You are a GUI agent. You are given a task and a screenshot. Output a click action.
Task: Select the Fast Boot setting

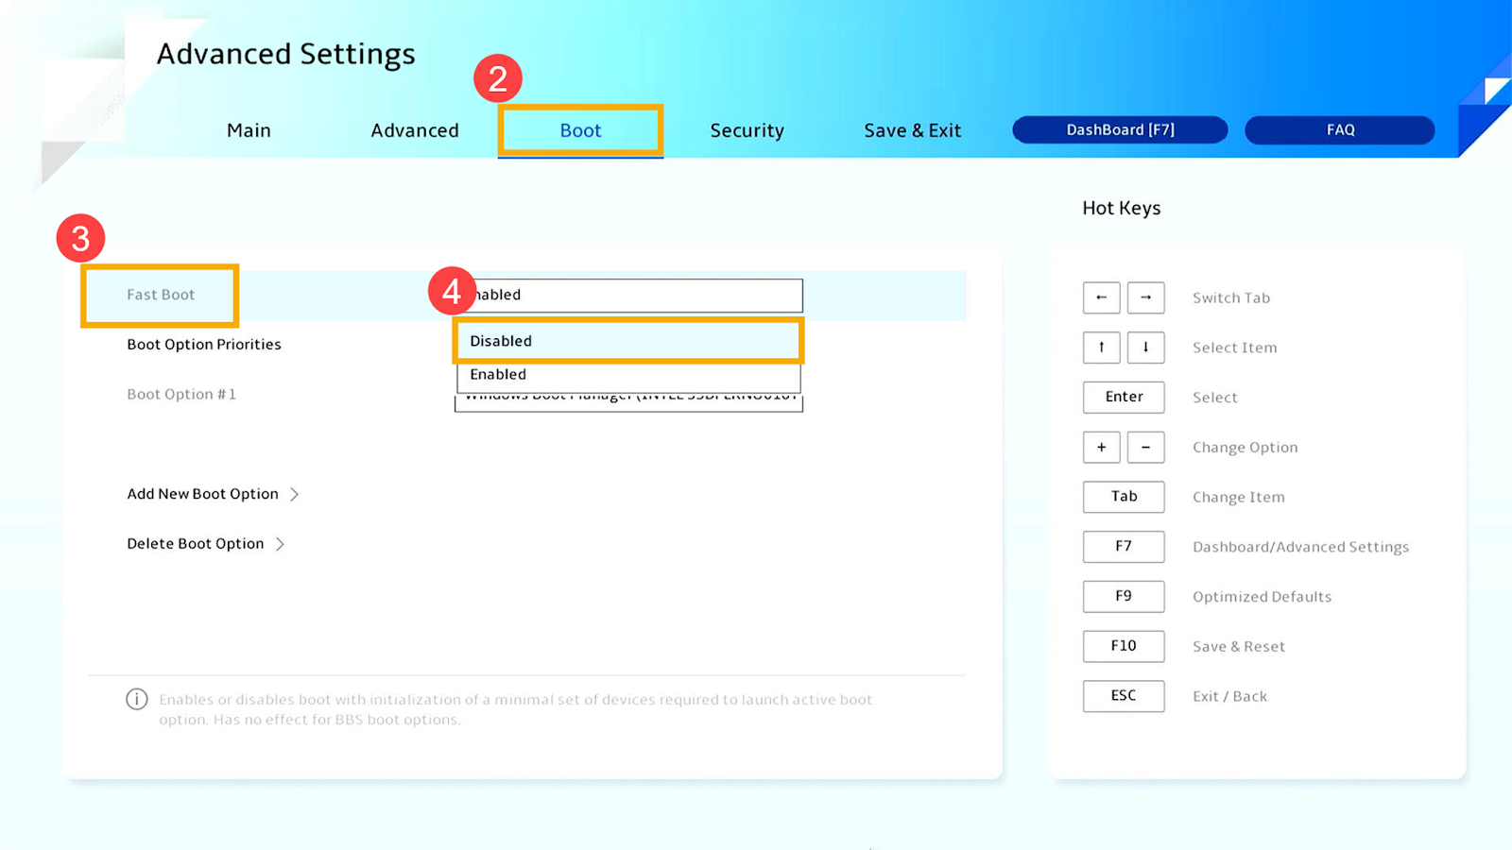161,295
